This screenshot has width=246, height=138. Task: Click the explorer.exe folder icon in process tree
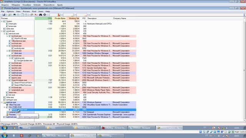pos(5,102)
